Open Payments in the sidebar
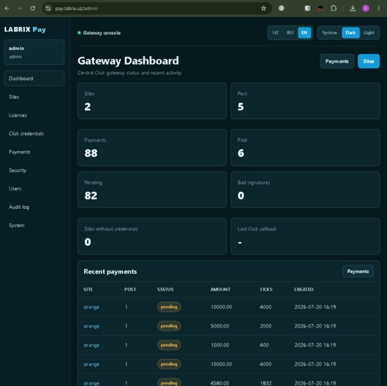This screenshot has height=386, width=387. (x=34, y=152)
